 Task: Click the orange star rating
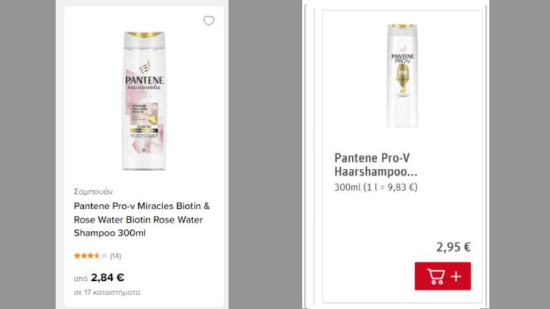point(91,255)
